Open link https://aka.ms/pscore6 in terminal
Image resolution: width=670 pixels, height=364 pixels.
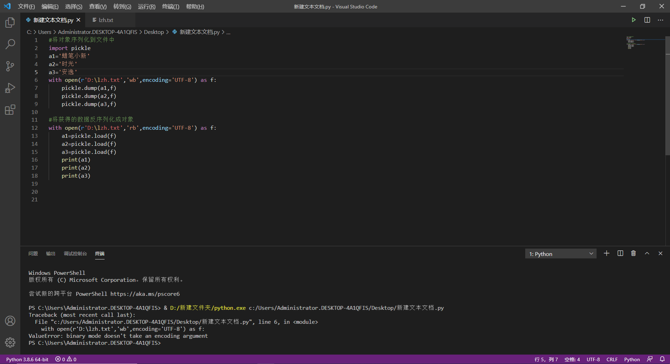click(x=145, y=294)
